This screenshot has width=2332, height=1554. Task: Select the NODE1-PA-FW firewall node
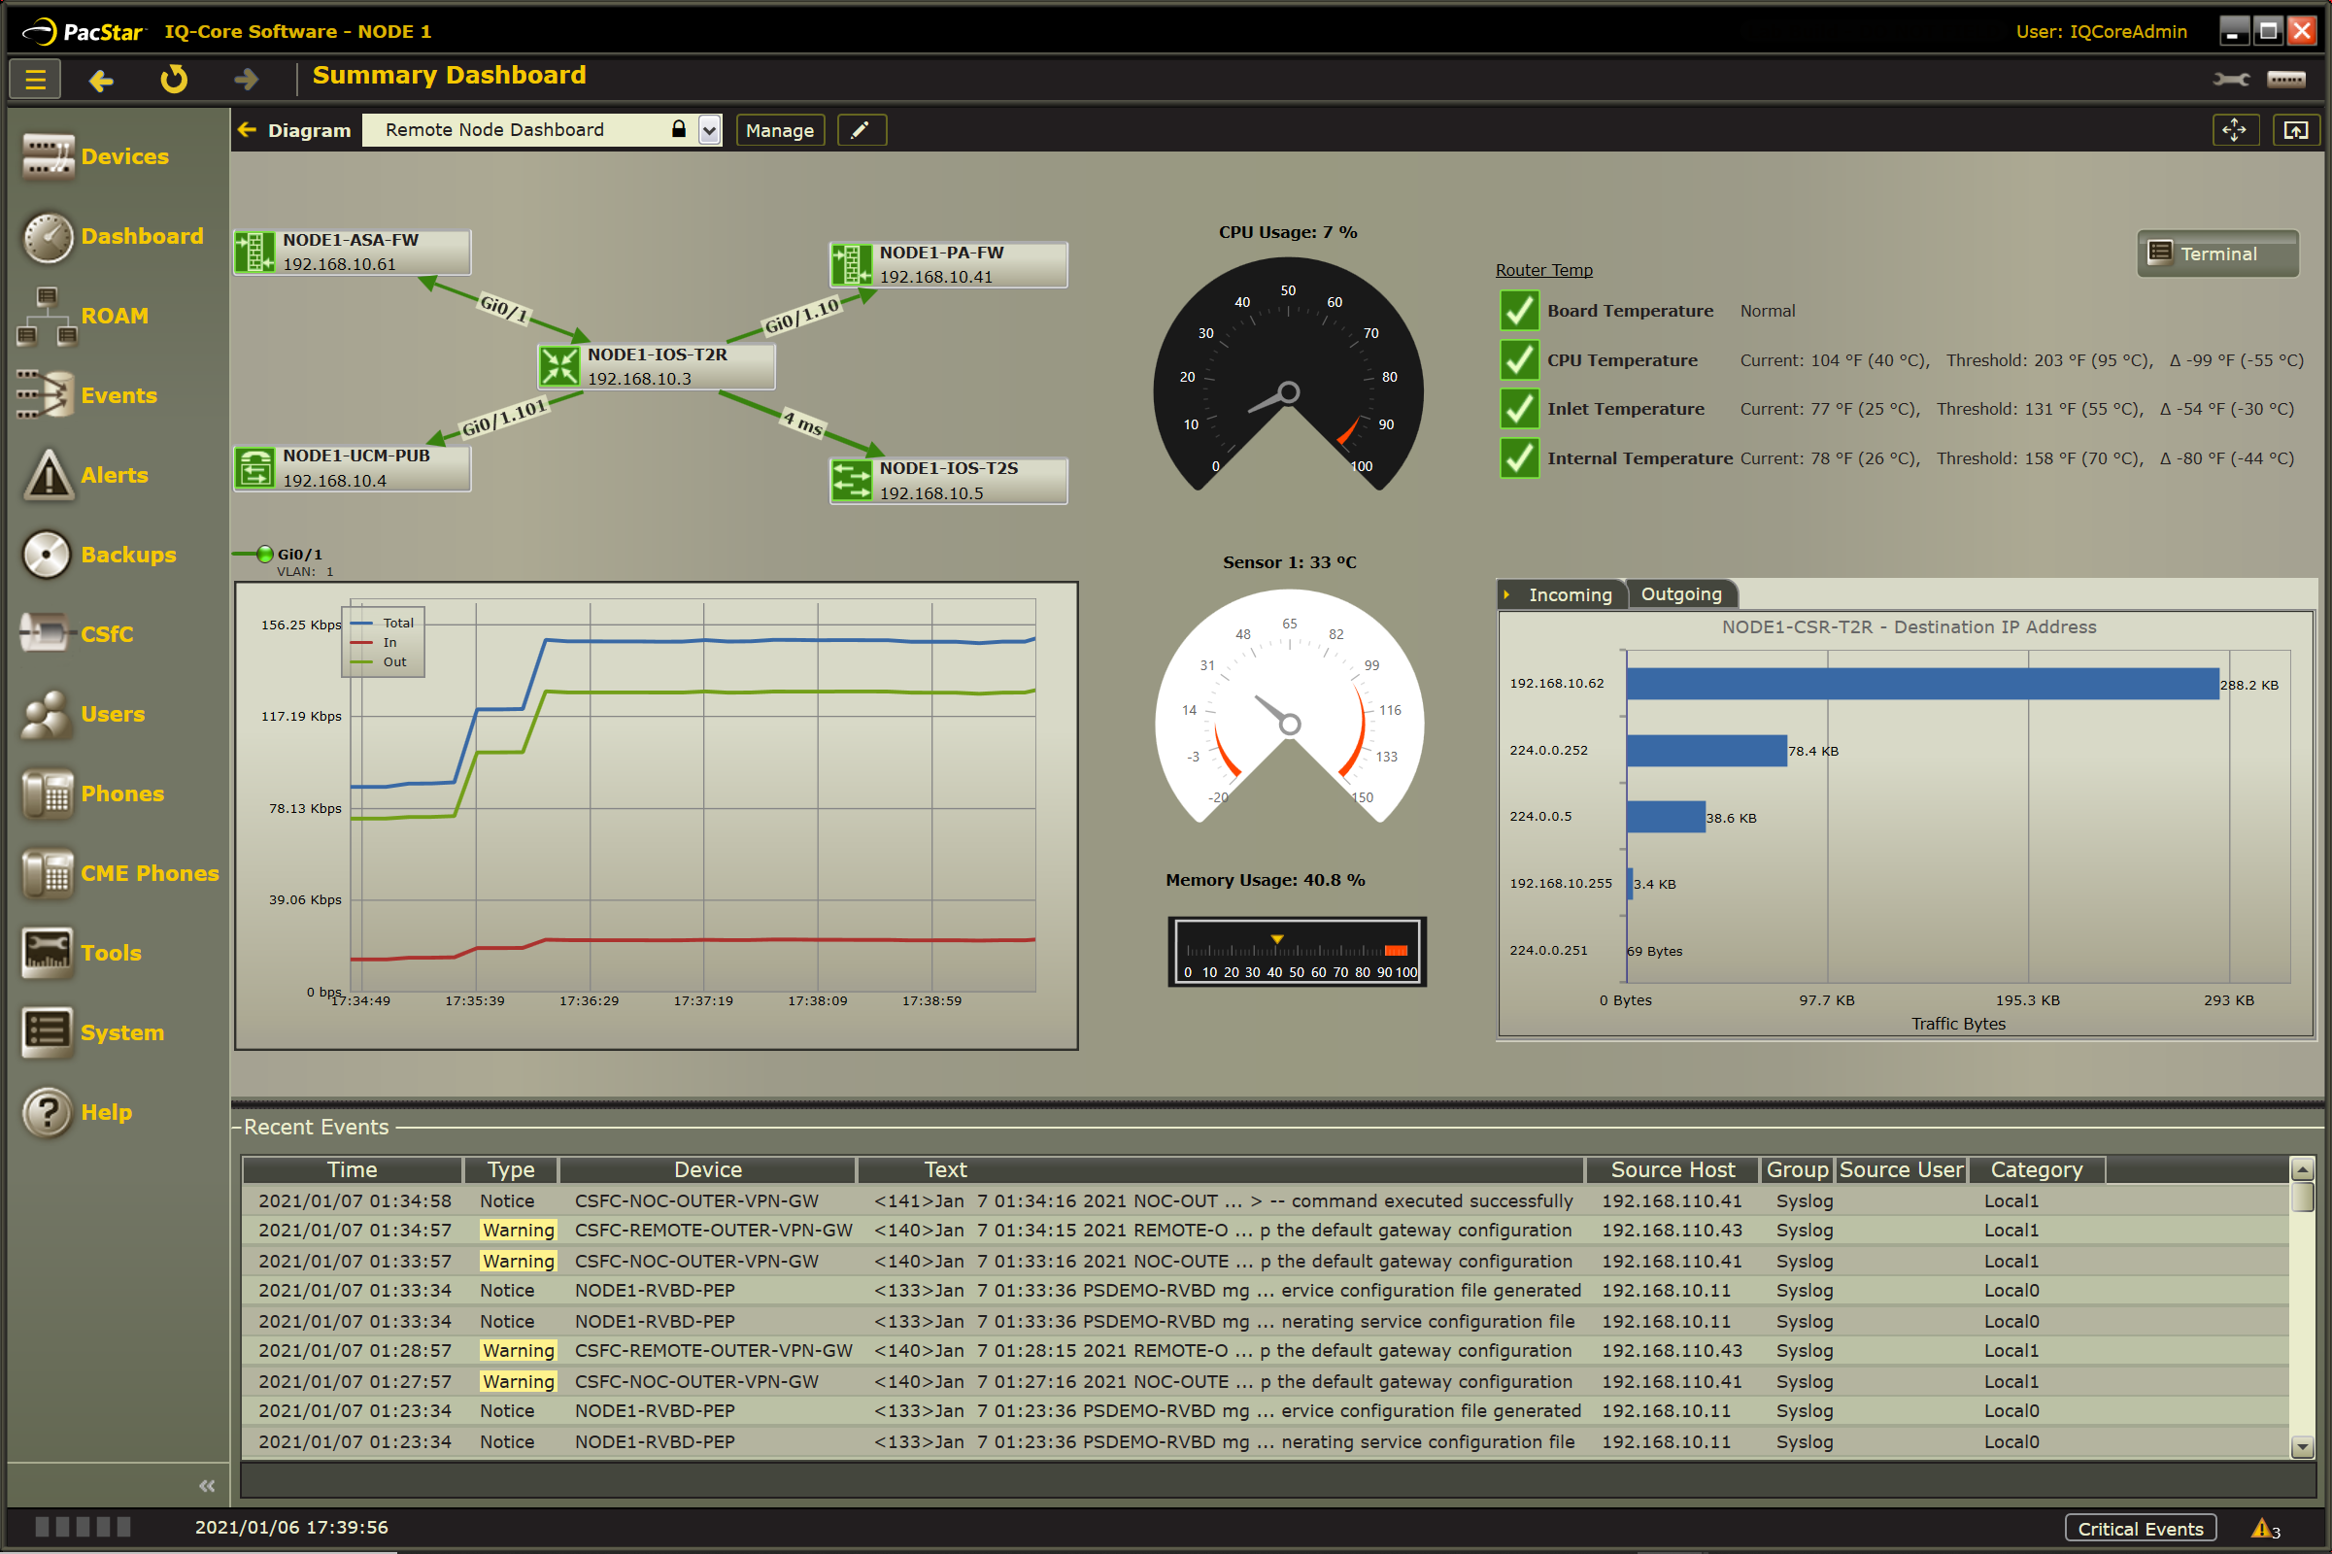pyautogui.click(x=949, y=264)
